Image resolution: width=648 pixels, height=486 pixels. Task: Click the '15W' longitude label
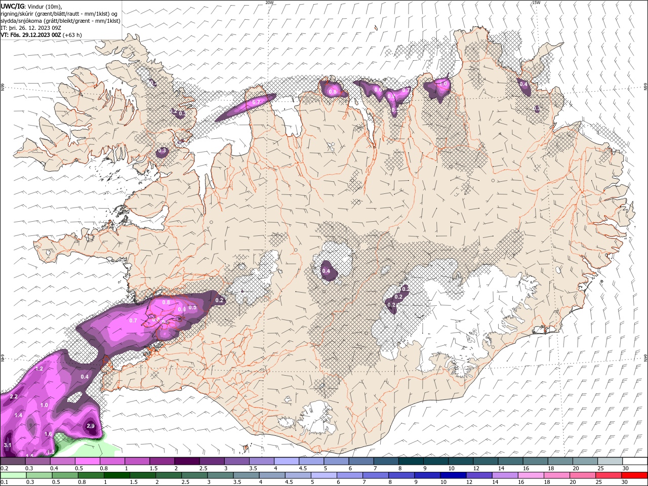[536, 3]
